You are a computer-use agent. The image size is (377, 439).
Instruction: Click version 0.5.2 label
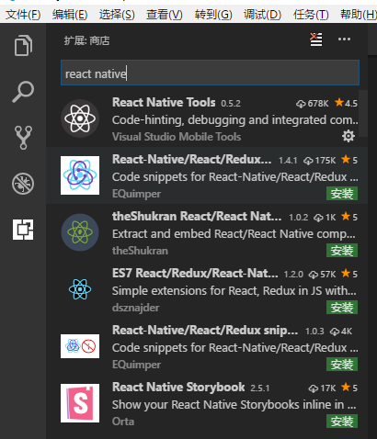click(x=231, y=104)
